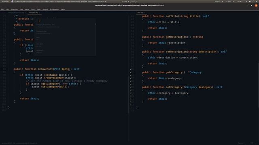The height and width of the screenshot is (145, 259).
Task: Select the first Goto Anything result CategoryRepository.php
Action: 65,26
